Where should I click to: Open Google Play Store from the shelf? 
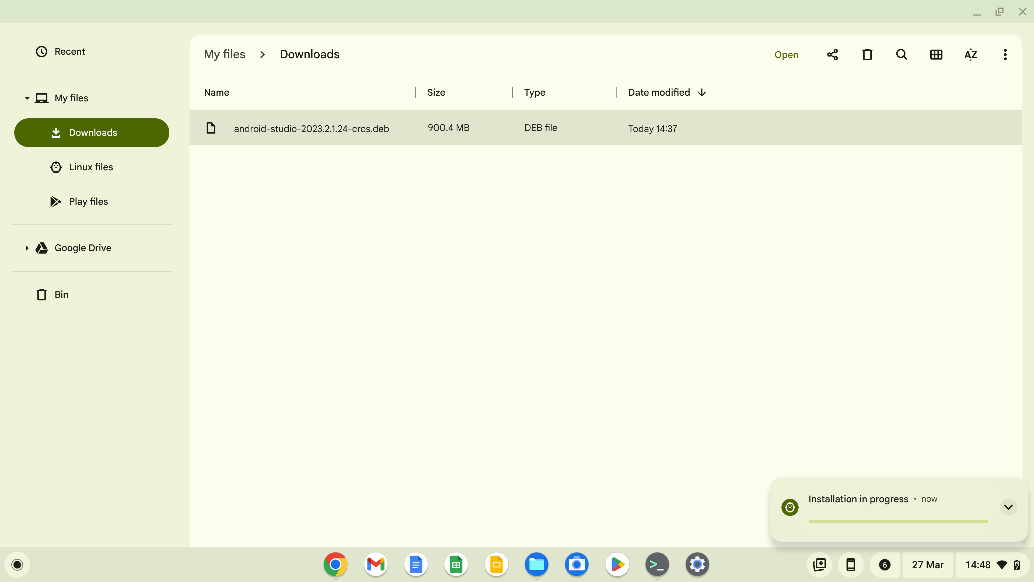[617, 564]
